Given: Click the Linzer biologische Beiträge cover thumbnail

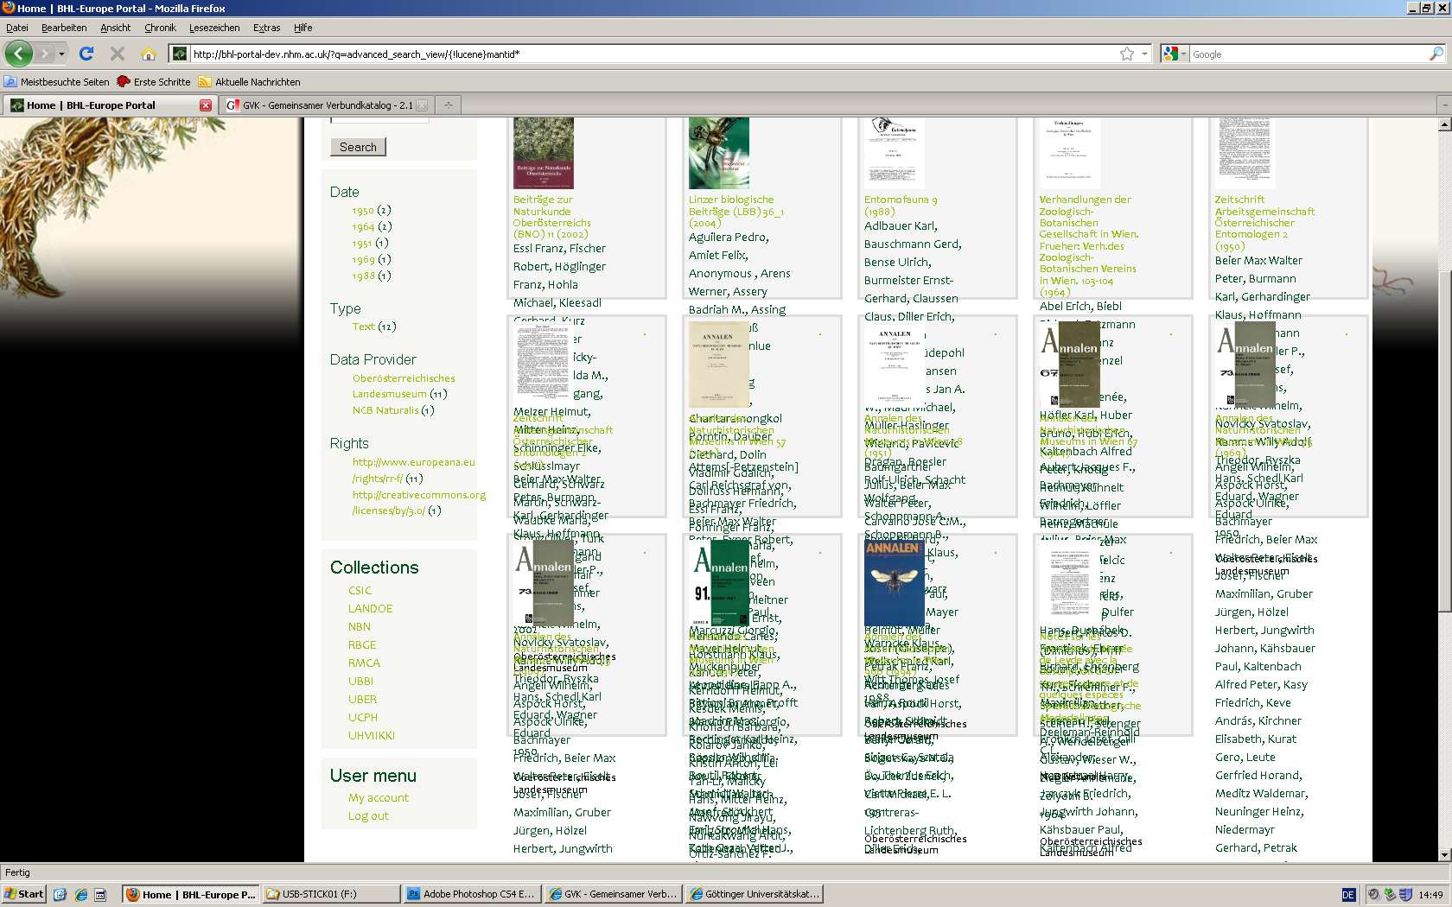Looking at the screenshot, I should click(x=719, y=153).
